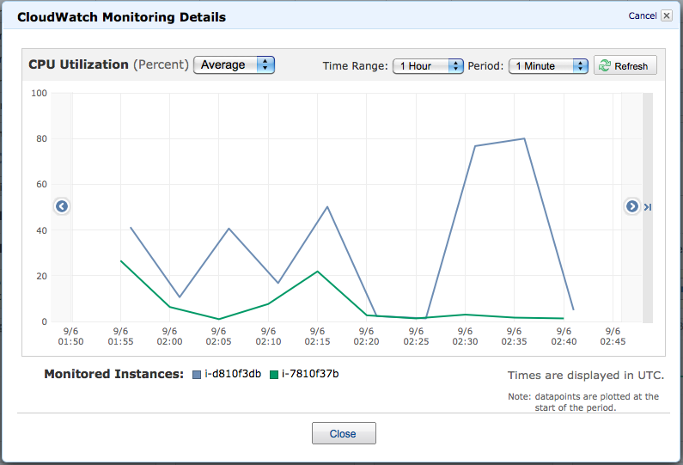Click the 9/6 01:50 axis label
Image resolution: width=683 pixels, height=465 pixels.
point(70,336)
